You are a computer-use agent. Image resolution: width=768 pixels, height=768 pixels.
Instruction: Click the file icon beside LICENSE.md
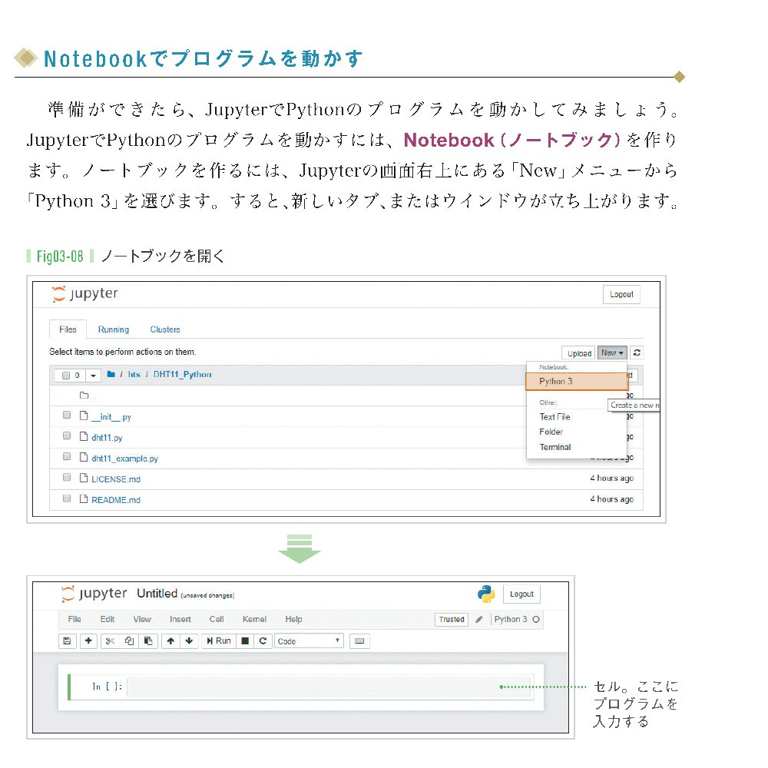click(x=84, y=478)
